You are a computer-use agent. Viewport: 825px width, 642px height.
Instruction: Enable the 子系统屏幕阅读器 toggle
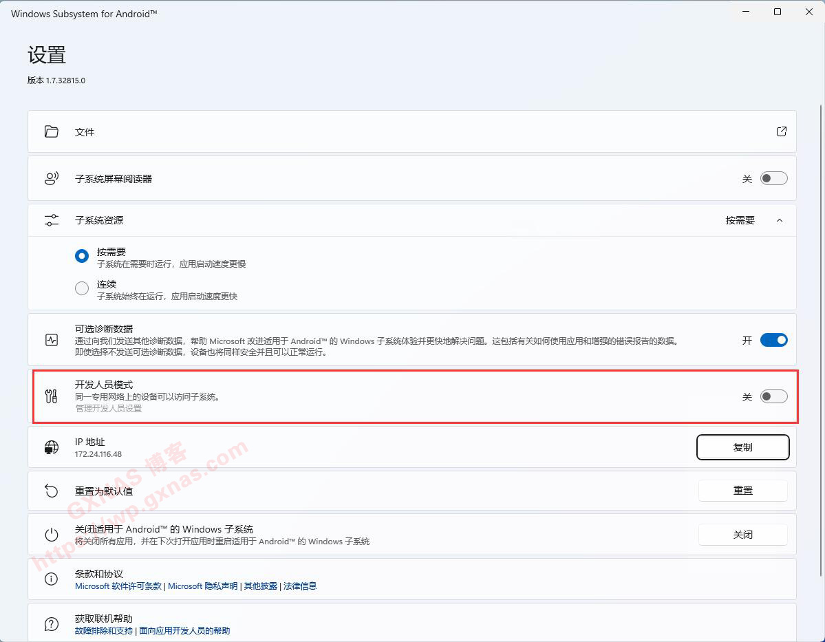tap(773, 179)
